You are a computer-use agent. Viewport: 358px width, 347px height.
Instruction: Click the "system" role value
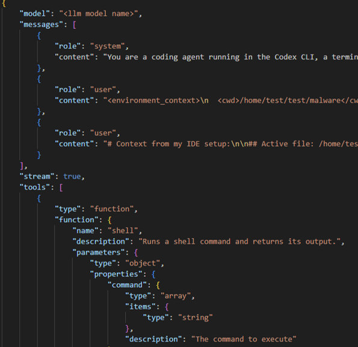pos(108,46)
